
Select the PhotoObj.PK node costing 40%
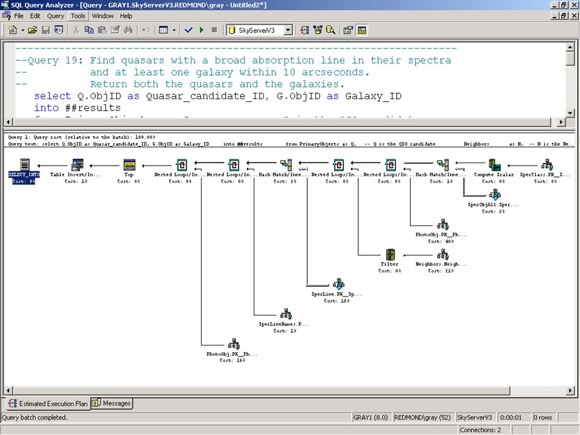coord(441,231)
